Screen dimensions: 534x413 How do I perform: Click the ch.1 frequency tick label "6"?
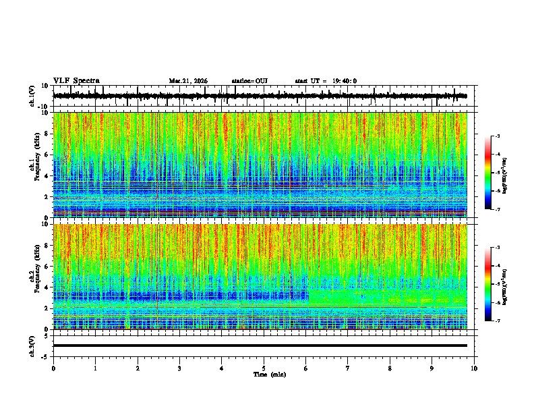[x=47, y=155]
